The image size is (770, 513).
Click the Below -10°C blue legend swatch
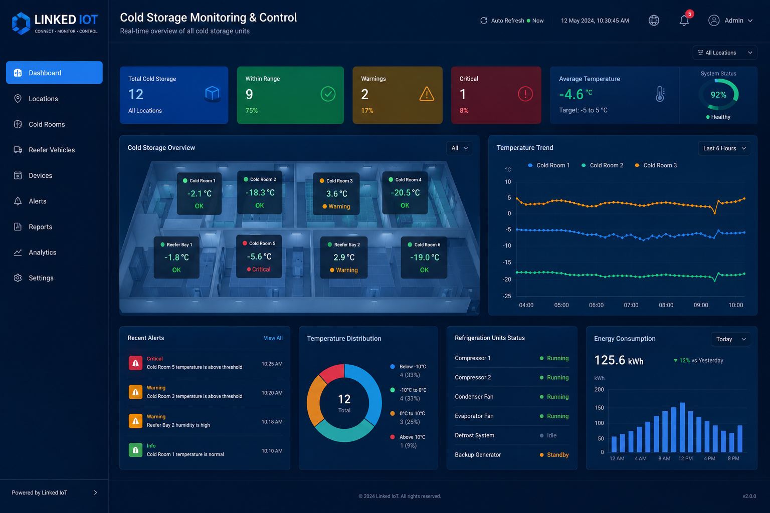coord(393,367)
